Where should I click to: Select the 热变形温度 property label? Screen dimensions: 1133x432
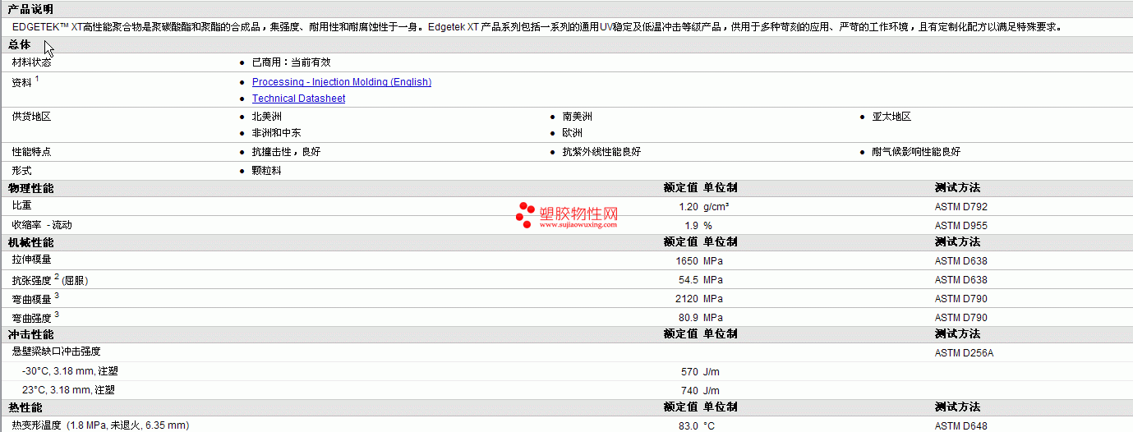101,425
